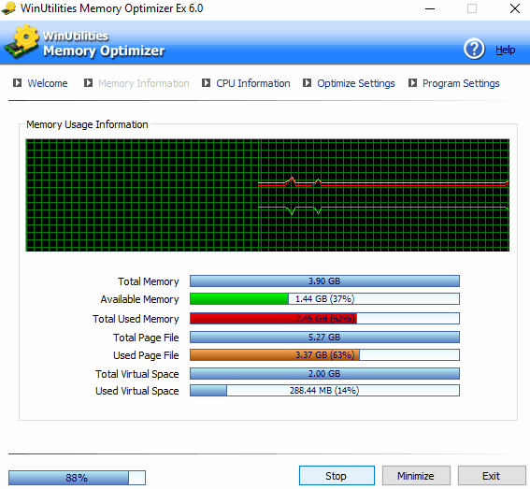Go to Optimize Settings tab

point(356,83)
